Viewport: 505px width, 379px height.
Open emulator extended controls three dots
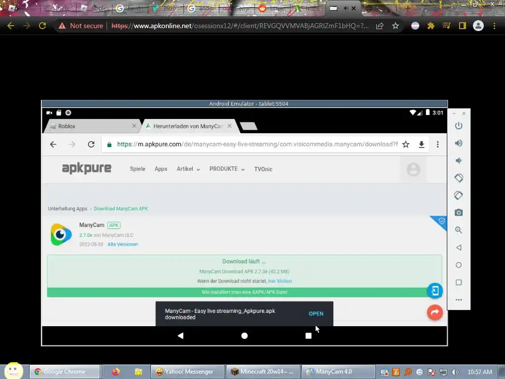coord(459,300)
